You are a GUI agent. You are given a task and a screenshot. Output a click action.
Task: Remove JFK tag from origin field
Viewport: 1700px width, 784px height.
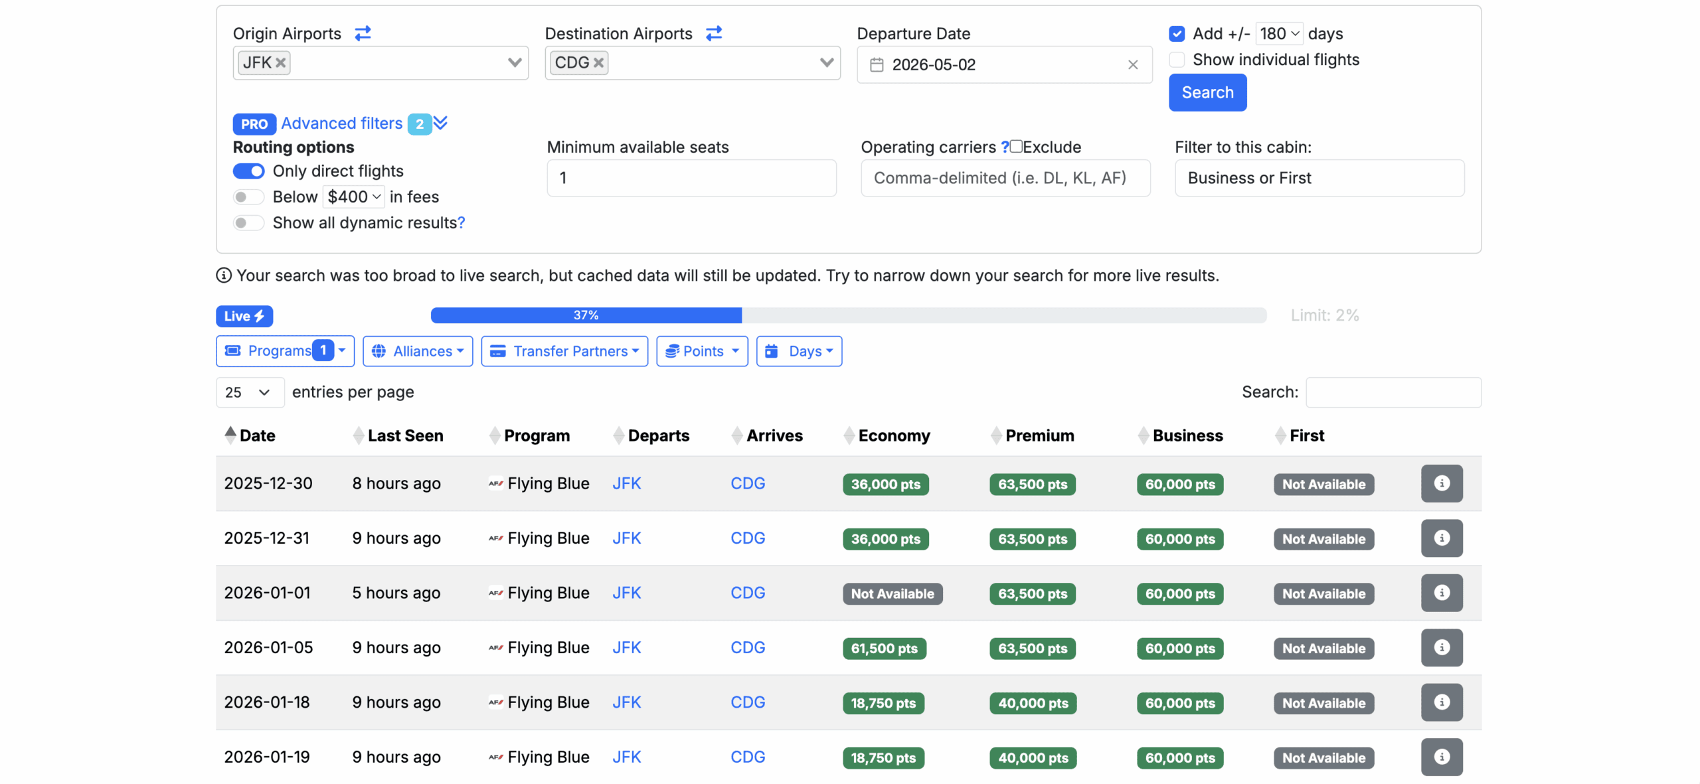click(281, 62)
